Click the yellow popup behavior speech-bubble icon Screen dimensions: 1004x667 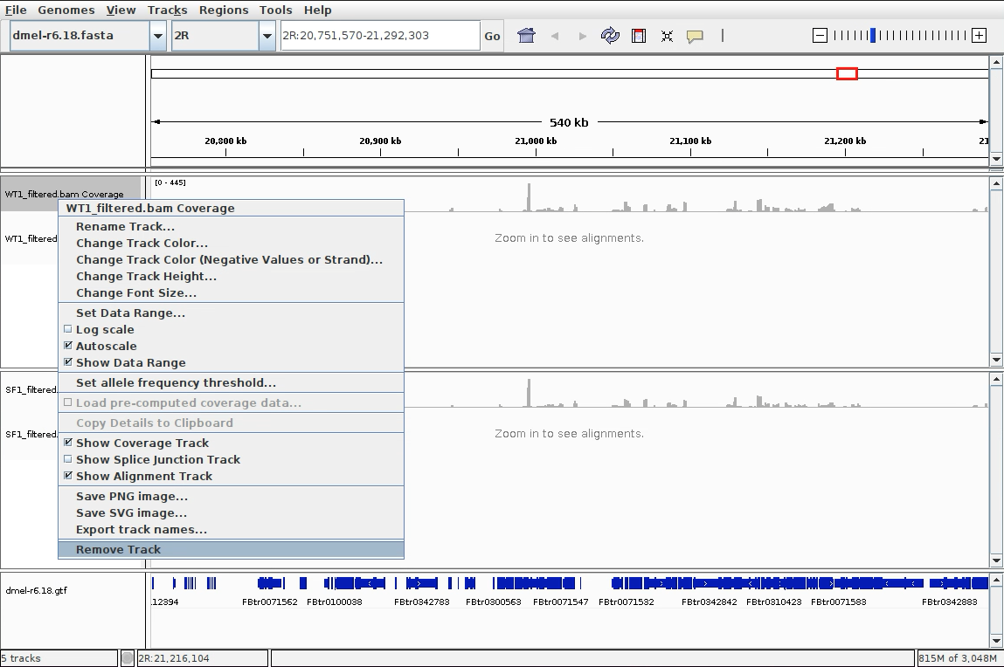(x=695, y=36)
